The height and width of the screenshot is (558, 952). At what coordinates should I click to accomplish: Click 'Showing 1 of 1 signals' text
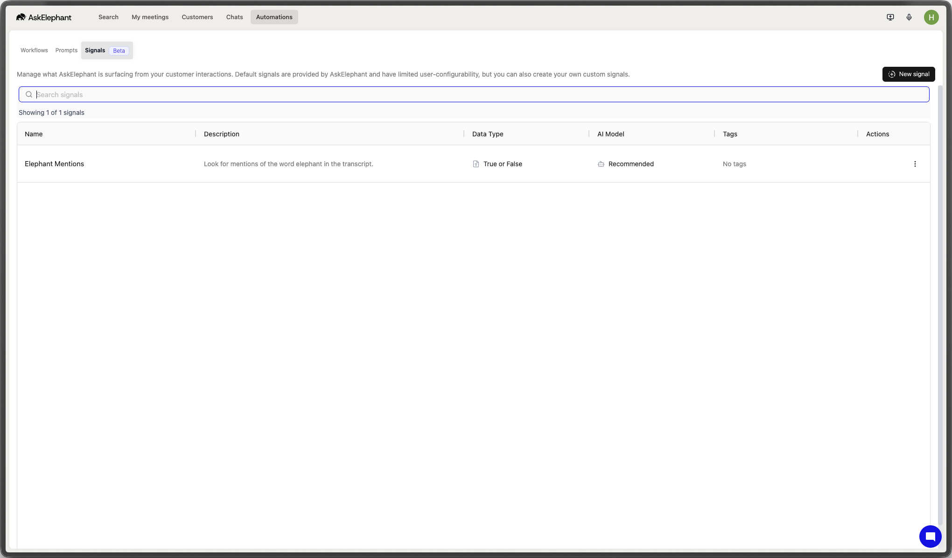[x=51, y=113]
